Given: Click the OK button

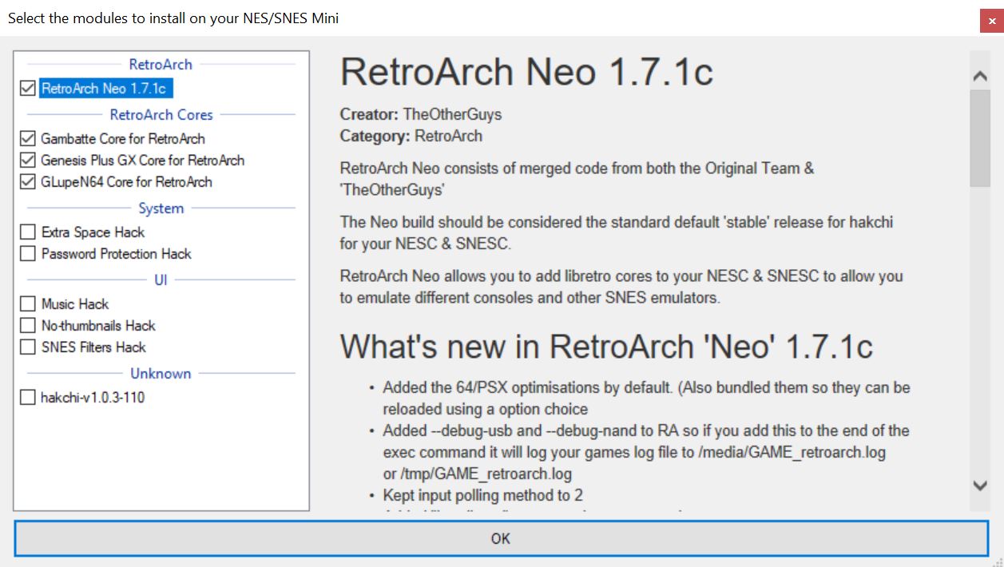Looking at the screenshot, I should tap(501, 539).
